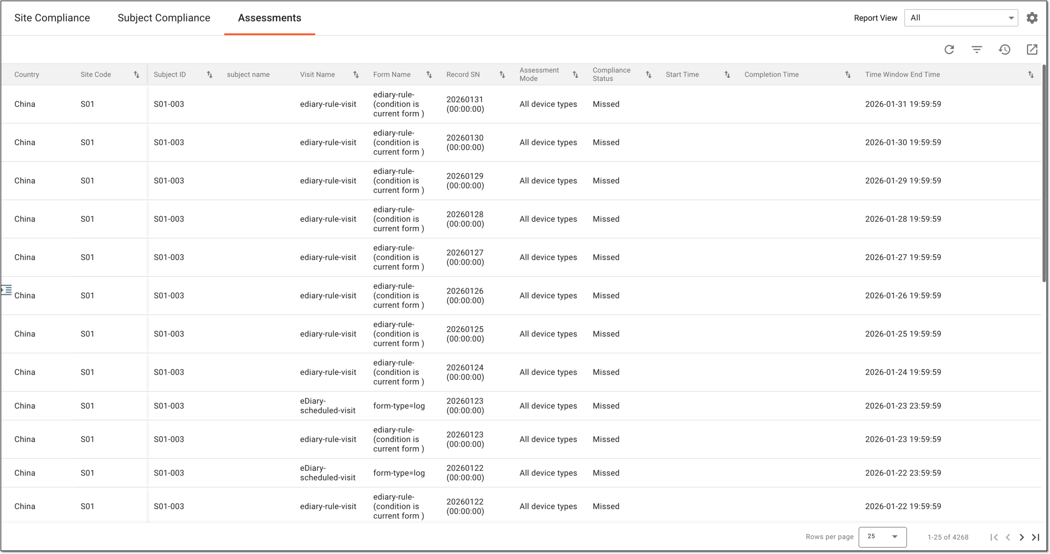The width and height of the screenshot is (1050, 554).
Task: Click the 1-25 of 4268 page count
Action: click(948, 537)
